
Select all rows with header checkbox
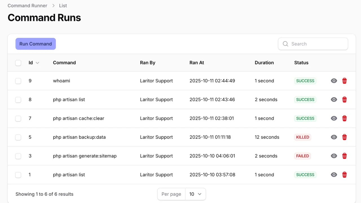(18, 63)
